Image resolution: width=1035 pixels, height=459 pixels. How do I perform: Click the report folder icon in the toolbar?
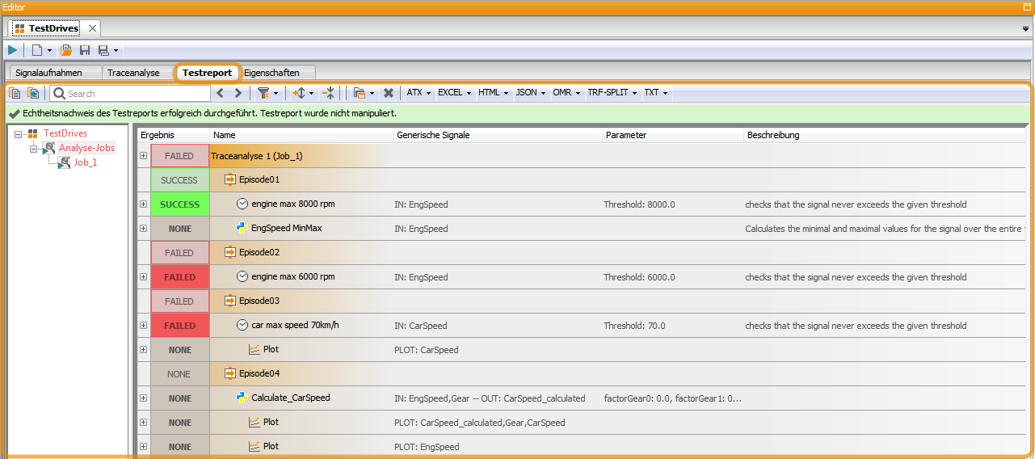tap(360, 93)
